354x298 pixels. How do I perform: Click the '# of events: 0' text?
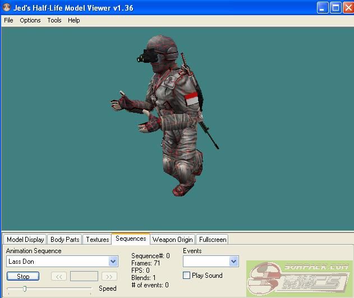[x=150, y=285]
